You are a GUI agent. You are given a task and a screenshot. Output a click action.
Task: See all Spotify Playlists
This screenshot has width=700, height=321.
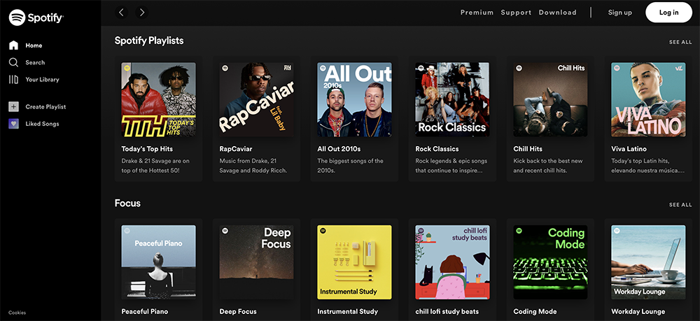[x=680, y=42]
